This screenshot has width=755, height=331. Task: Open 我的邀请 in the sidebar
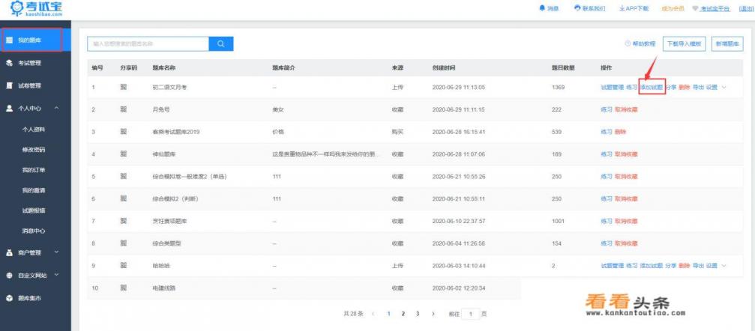[34, 190]
